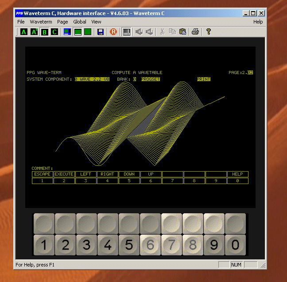This screenshot has width=287, height=282.
Task: Click the printer icon
Action: [195, 32]
